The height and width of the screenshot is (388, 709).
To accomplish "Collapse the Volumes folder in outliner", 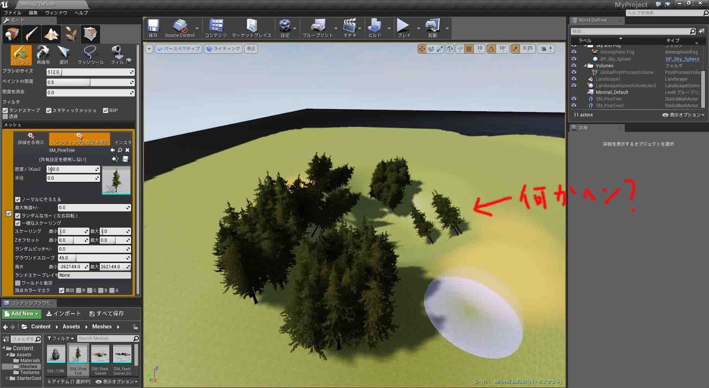I will (x=585, y=66).
